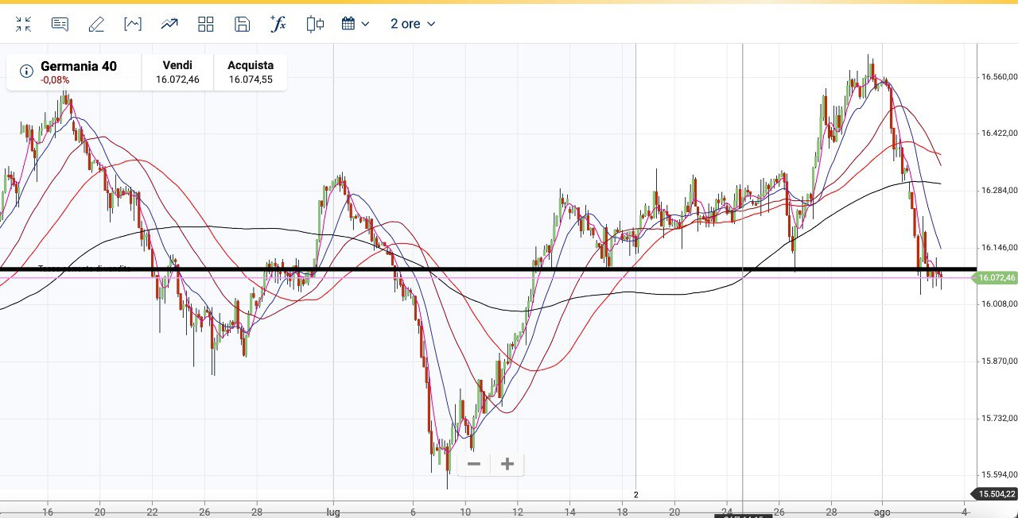The image size is (1018, 518).
Task: Click the 16.284,00 price axis label
Action: (999, 191)
